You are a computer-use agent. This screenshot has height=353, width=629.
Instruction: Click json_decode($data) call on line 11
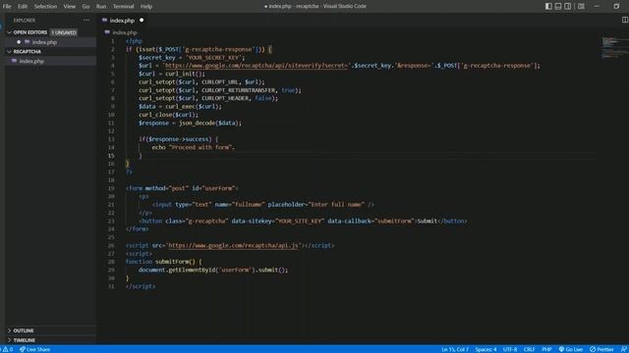208,123
